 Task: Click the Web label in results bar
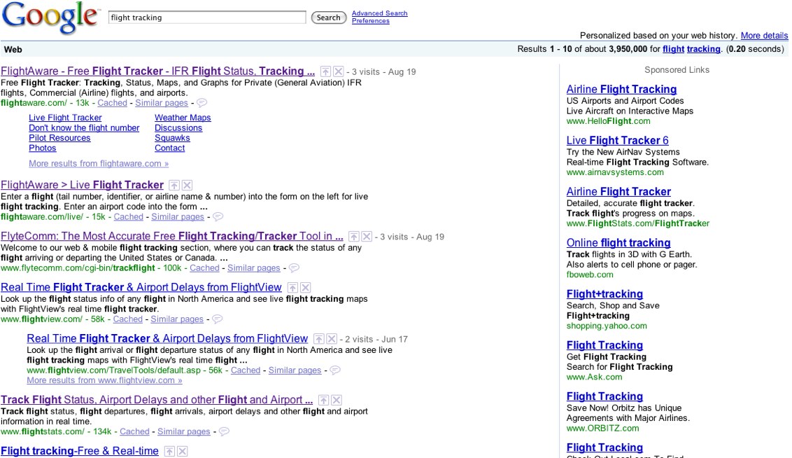13,50
